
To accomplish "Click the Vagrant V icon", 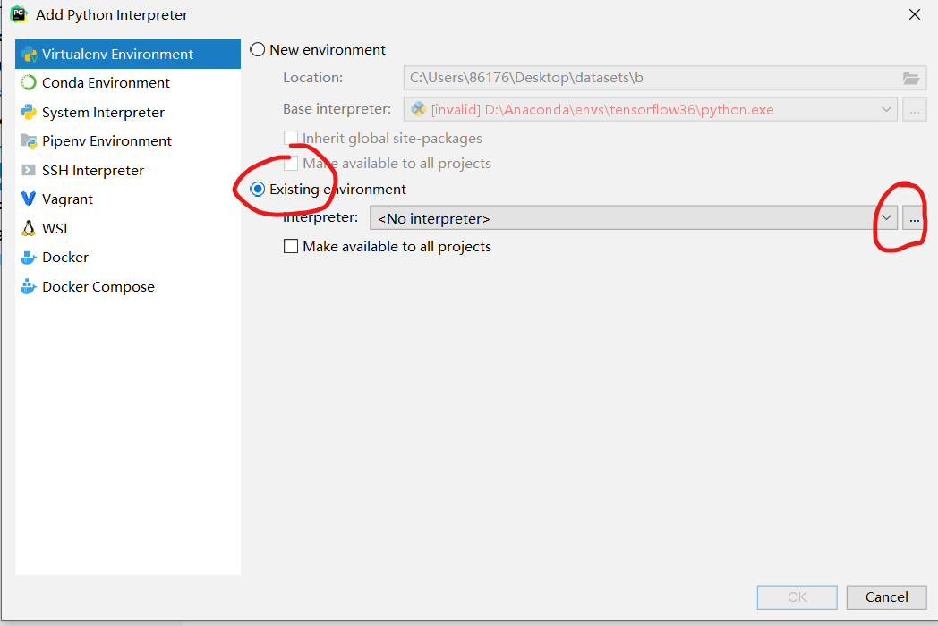I will pos(28,199).
